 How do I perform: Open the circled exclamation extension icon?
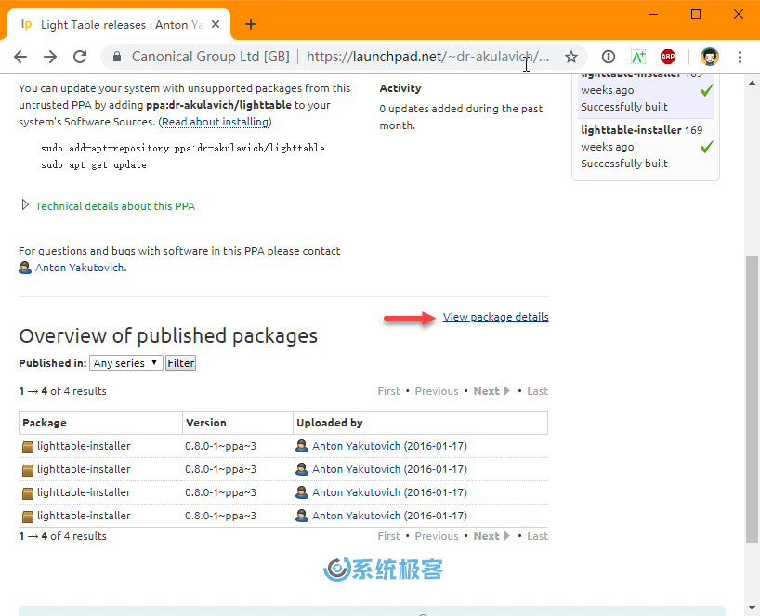(x=609, y=57)
